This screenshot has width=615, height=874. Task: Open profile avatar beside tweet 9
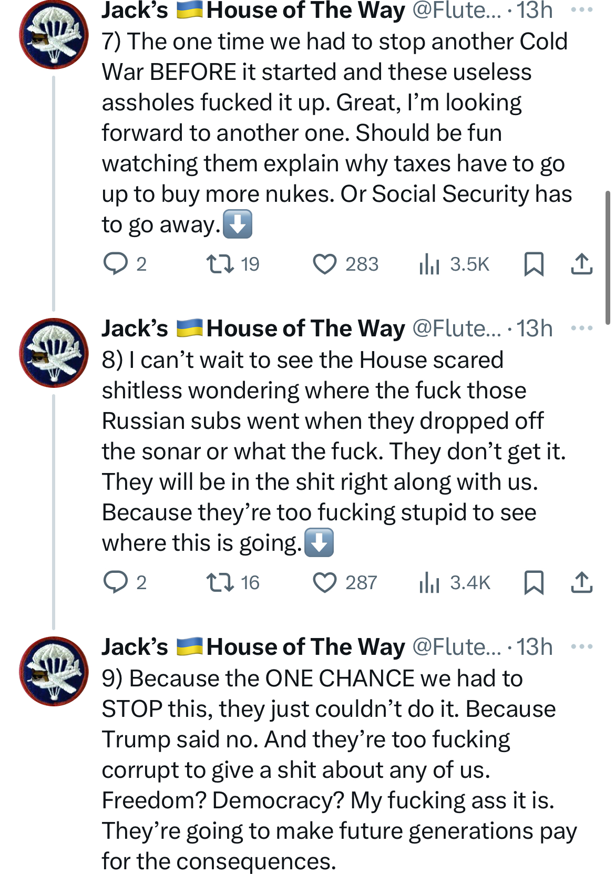54,671
